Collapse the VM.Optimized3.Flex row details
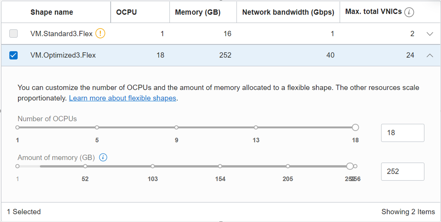The width and height of the screenshot is (441, 222). click(430, 55)
